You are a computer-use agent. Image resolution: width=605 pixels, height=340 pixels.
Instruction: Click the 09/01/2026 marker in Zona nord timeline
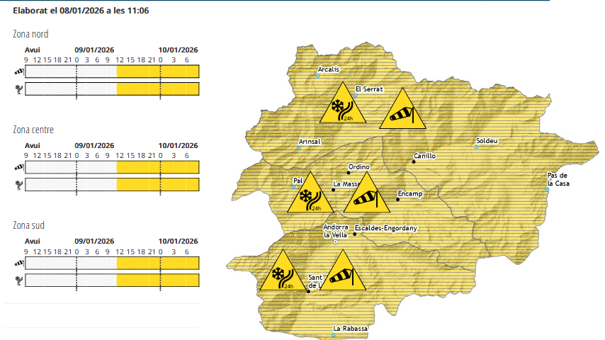[x=94, y=50]
